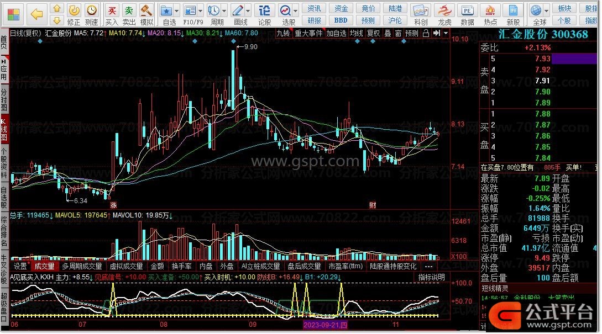
Task: Click the lock icon on chart header
Action: (426, 33)
